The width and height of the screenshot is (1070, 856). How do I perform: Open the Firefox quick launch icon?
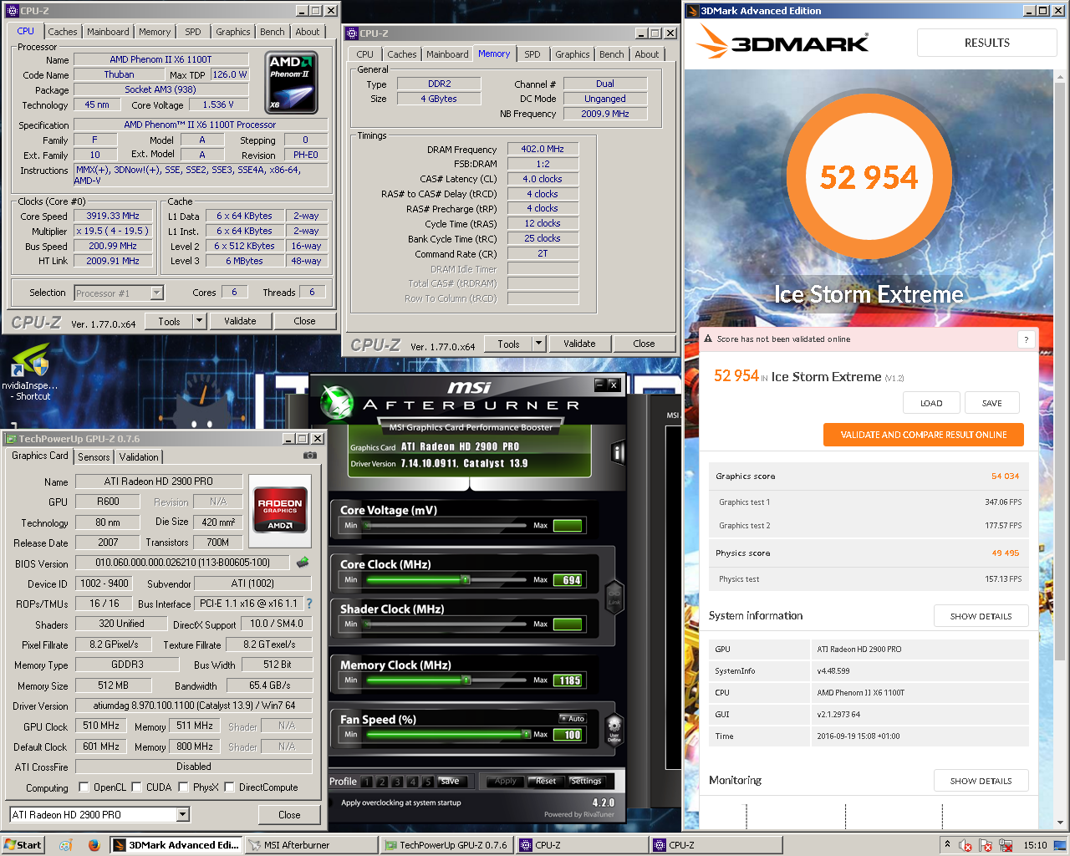pos(94,845)
